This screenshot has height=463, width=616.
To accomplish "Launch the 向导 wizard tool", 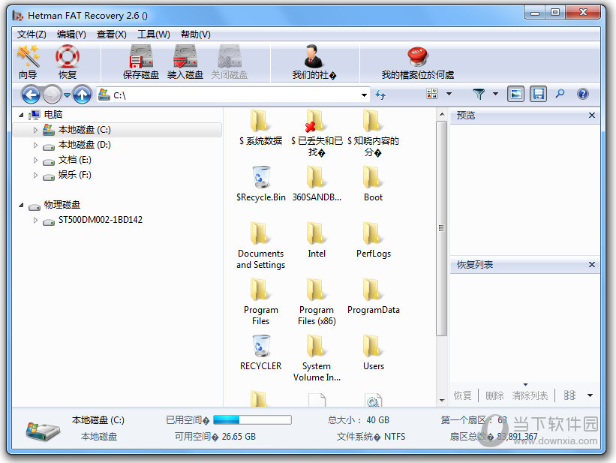I will (28, 62).
